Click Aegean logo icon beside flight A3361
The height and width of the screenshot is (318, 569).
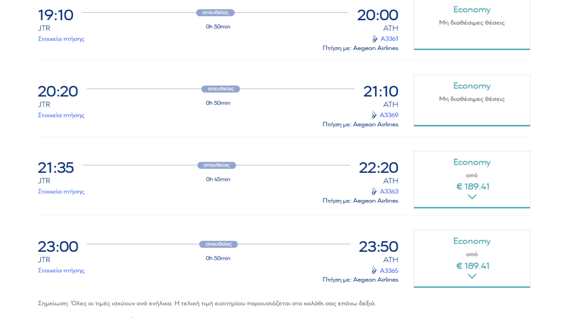[375, 39]
